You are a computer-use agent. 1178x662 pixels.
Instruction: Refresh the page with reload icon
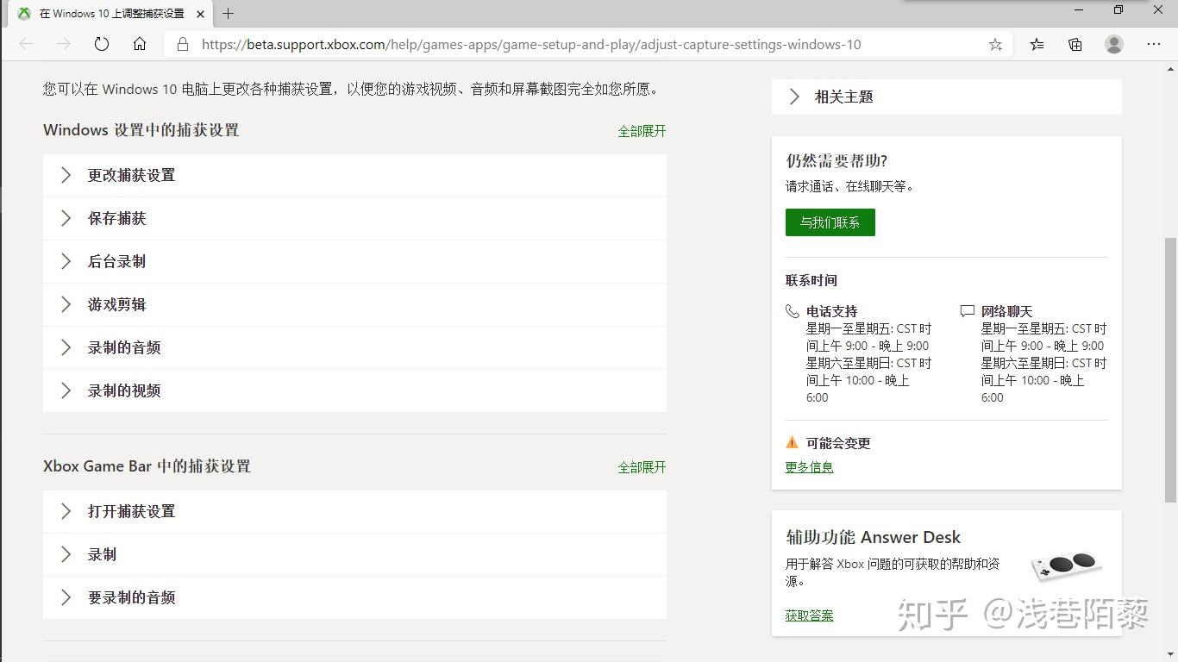(102, 44)
